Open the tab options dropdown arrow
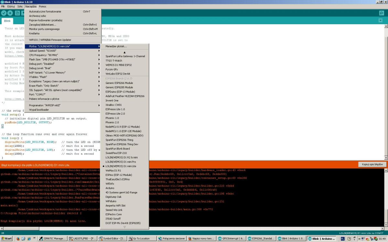Viewport: 388px width, 242px height. click(x=380, y=21)
